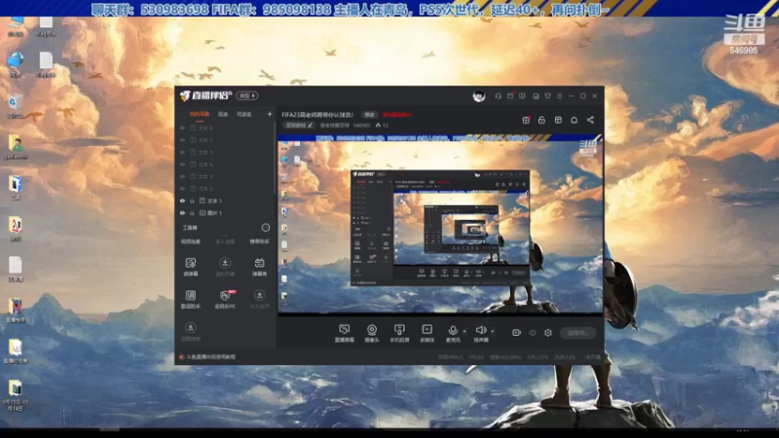Open settings hexagon gear icon
Screen dimensions: 779x438
click(548, 332)
